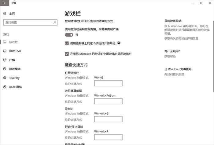Image resolution: width=214 pixels, height=145 pixels.
Task: Click the Win+Alt+G shortcut text
Action: 101,113
